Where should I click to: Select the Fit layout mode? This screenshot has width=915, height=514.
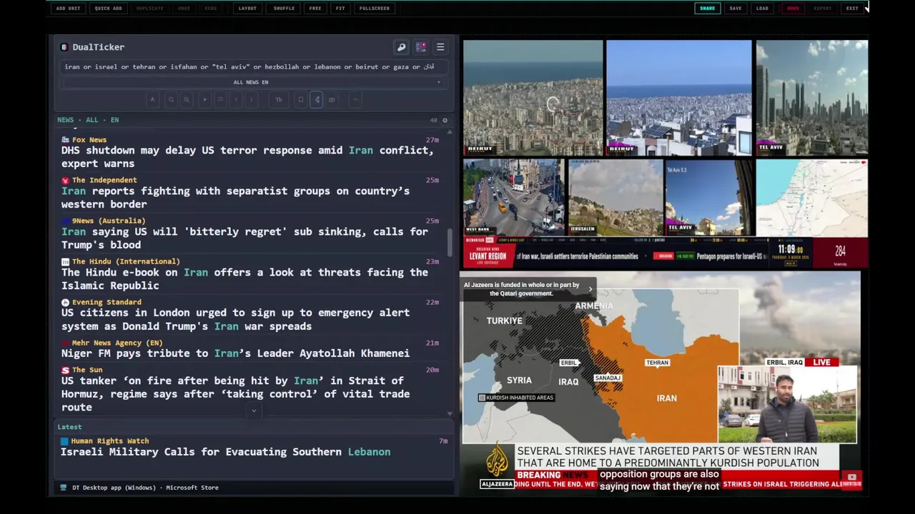point(340,9)
